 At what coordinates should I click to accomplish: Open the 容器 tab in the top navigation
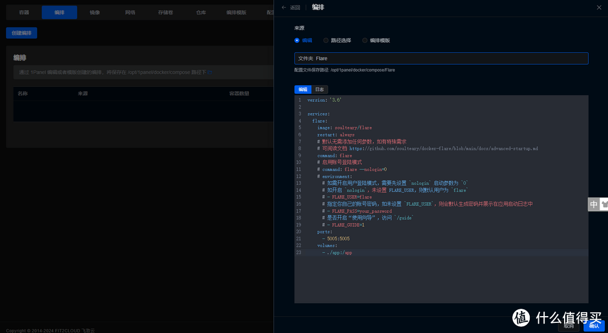point(24,12)
